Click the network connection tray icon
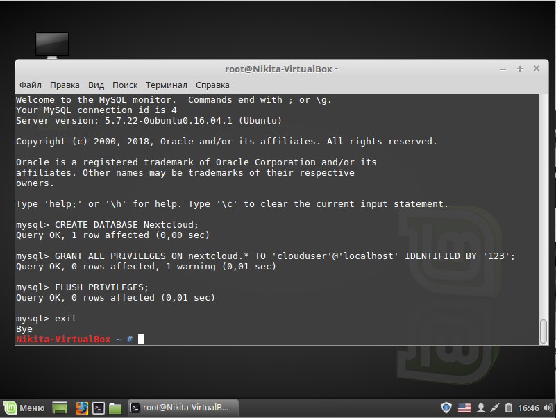This screenshot has height=418, width=556. point(495,408)
